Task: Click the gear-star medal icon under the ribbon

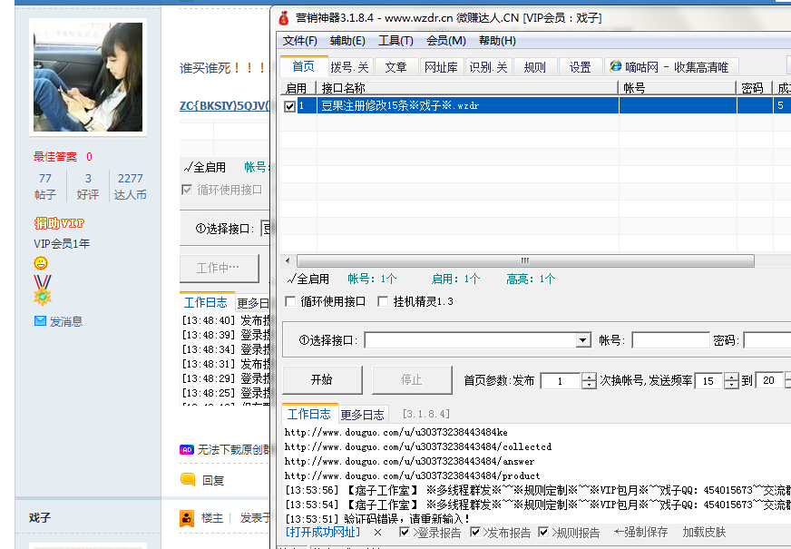Action: point(43,296)
